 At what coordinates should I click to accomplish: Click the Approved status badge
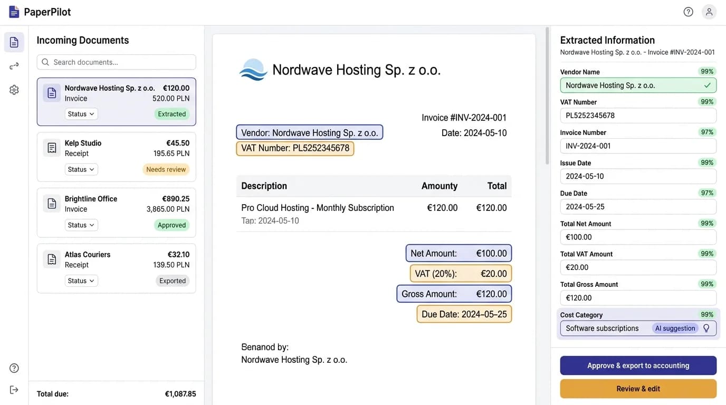172,225
